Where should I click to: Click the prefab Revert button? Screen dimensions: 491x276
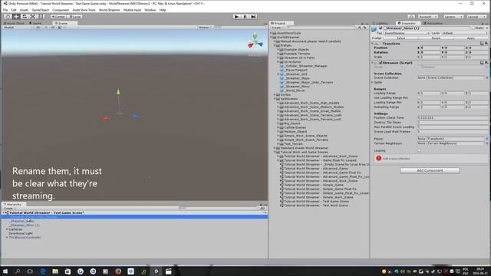point(436,38)
